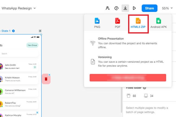Open the version history clock icon
This screenshot has width=176, height=117.
tap(116, 8)
